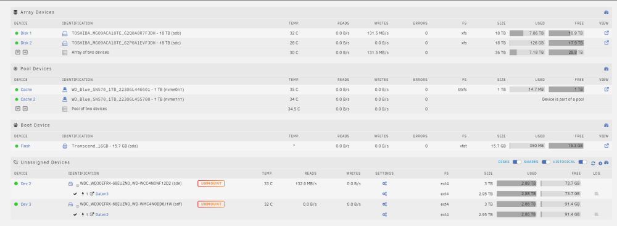Click the Boot Device header gauge icon
The image size is (617, 226).
coord(607,125)
